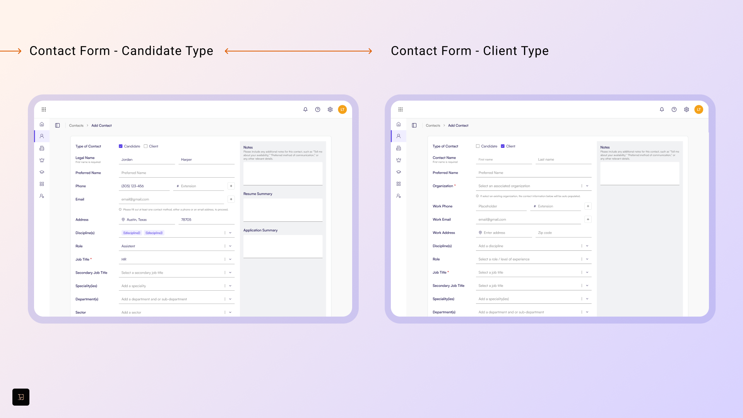Check the unchecked Candidate box in Client Type form
This screenshot has width=743, height=418.
coord(478,146)
